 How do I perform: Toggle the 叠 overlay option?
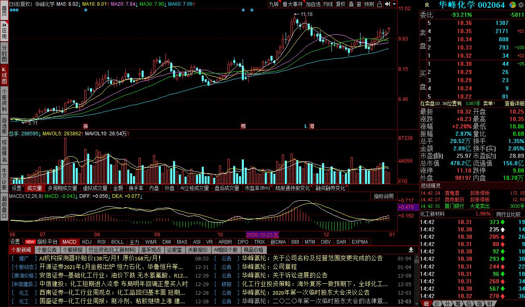point(351,4)
